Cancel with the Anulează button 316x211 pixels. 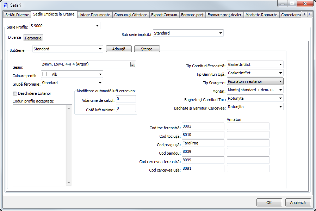click(298, 203)
